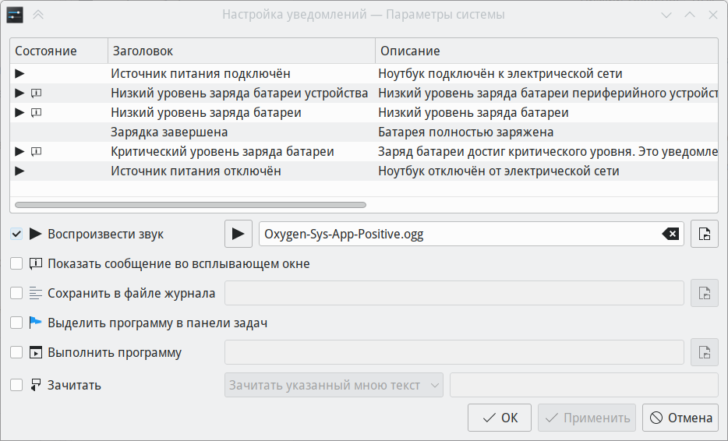The width and height of the screenshot is (728, 441).
Task: Play the selected sound preview button
Action: coord(239,234)
